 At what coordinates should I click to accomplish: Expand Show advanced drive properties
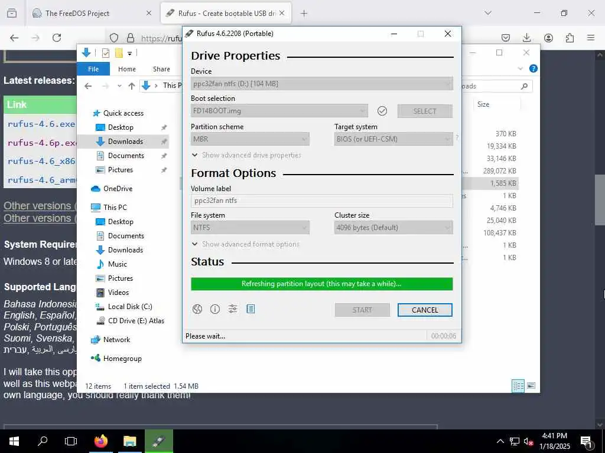[246, 155]
